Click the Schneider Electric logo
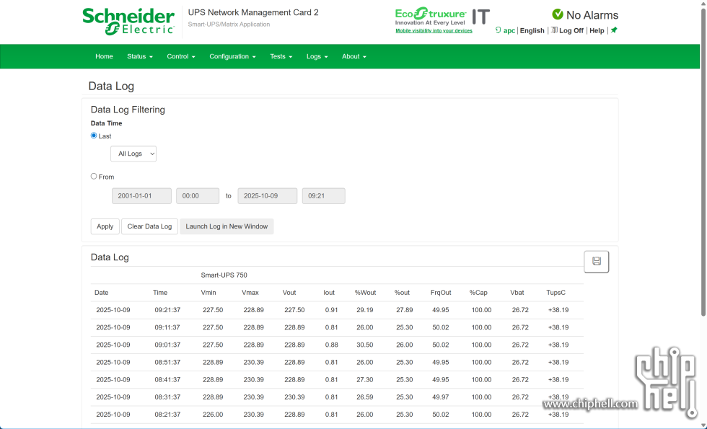The height and width of the screenshot is (429, 707). (128, 21)
